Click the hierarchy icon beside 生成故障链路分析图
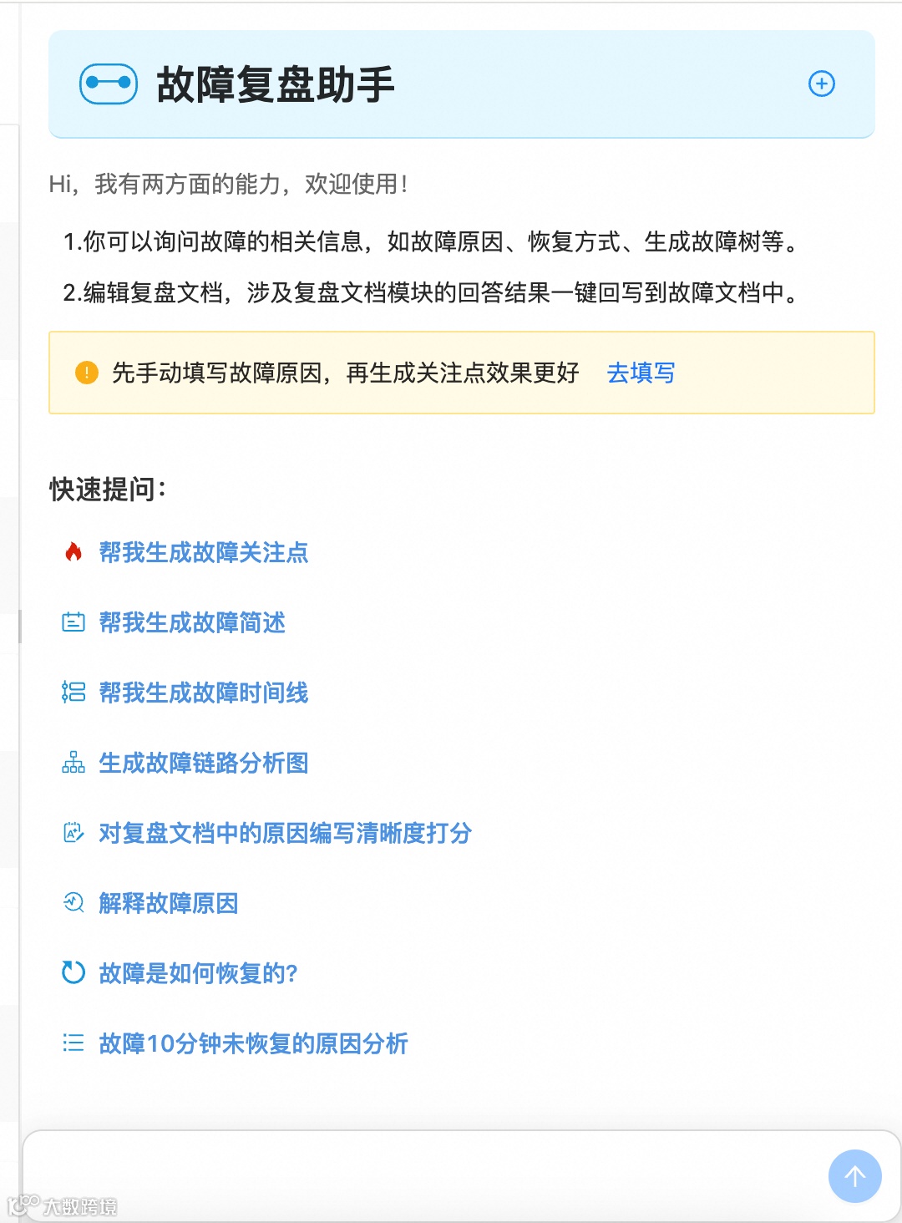This screenshot has width=902, height=1223. tap(73, 762)
